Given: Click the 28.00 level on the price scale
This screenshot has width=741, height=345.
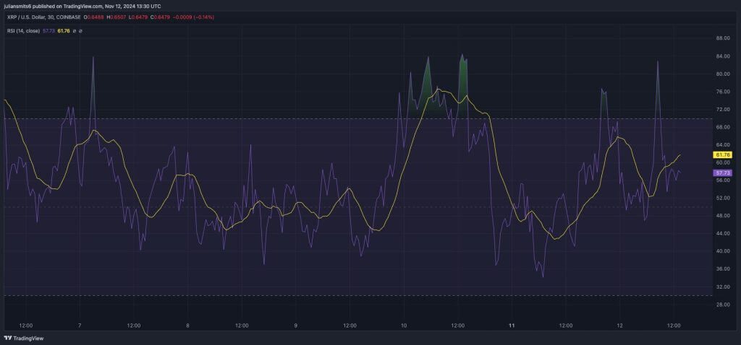Looking at the screenshot, I should [723, 305].
